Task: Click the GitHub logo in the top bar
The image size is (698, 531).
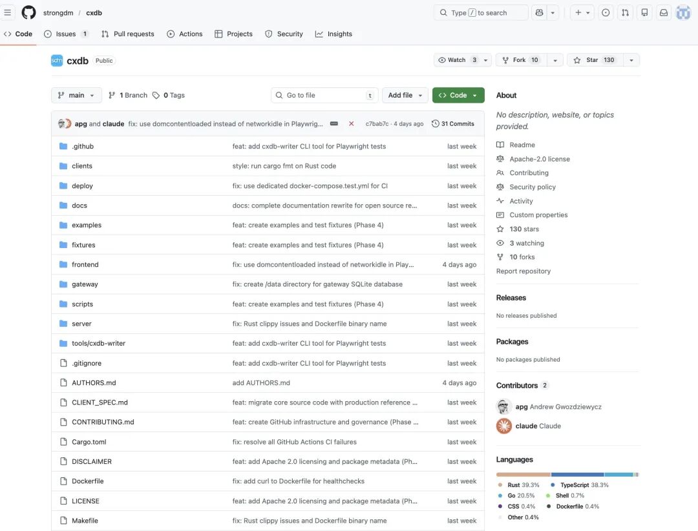Action: point(27,12)
